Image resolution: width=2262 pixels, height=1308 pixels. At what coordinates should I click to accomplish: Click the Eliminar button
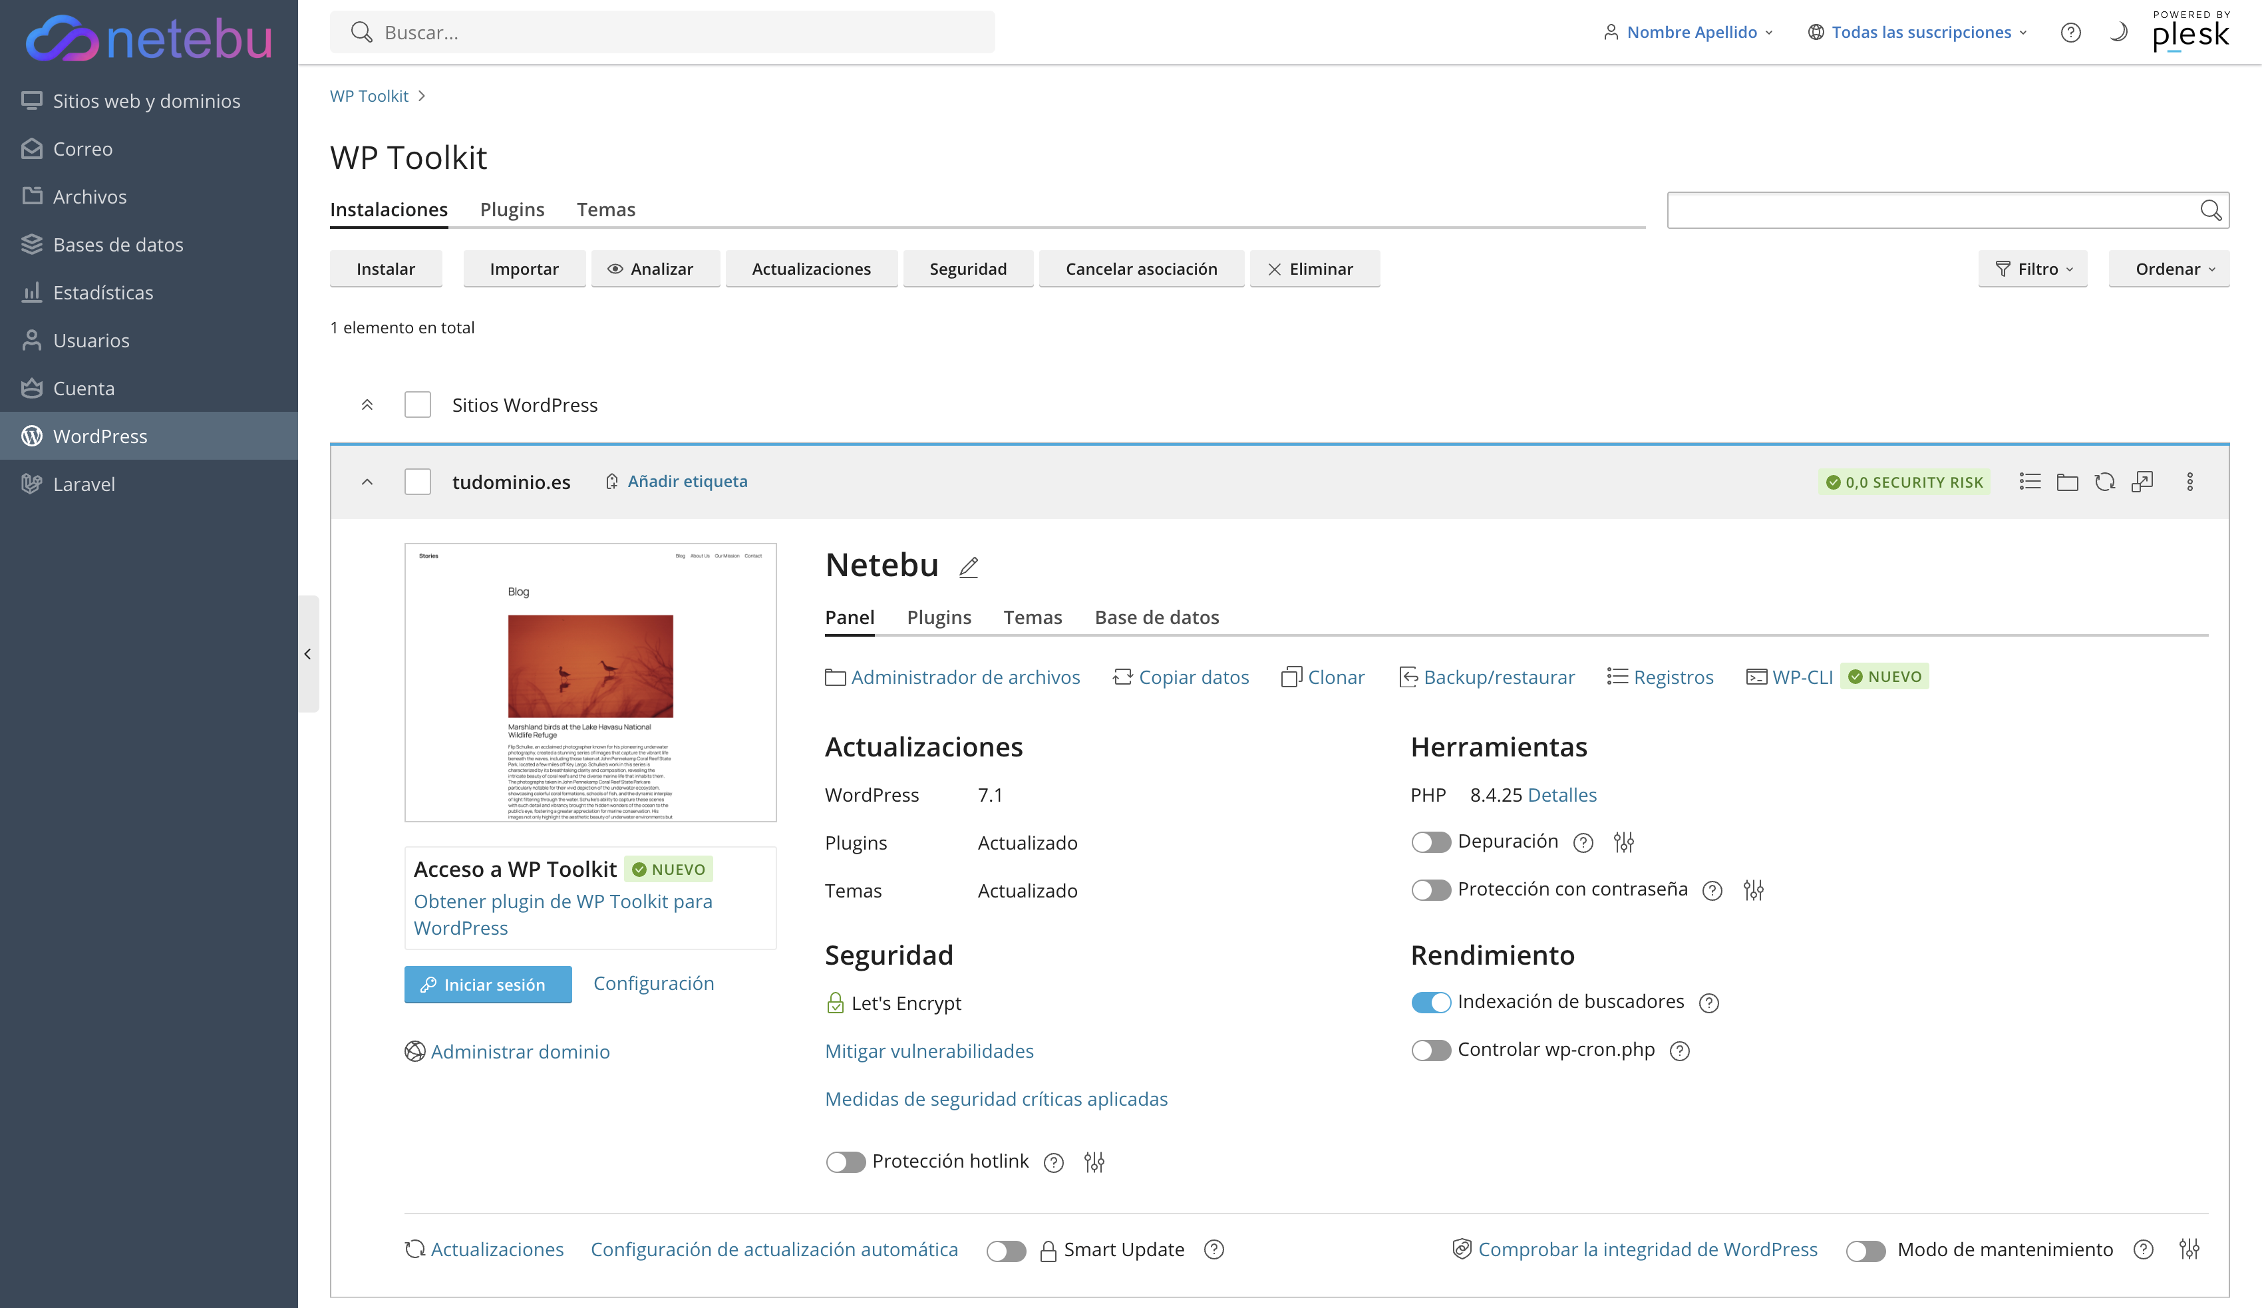[1314, 268]
